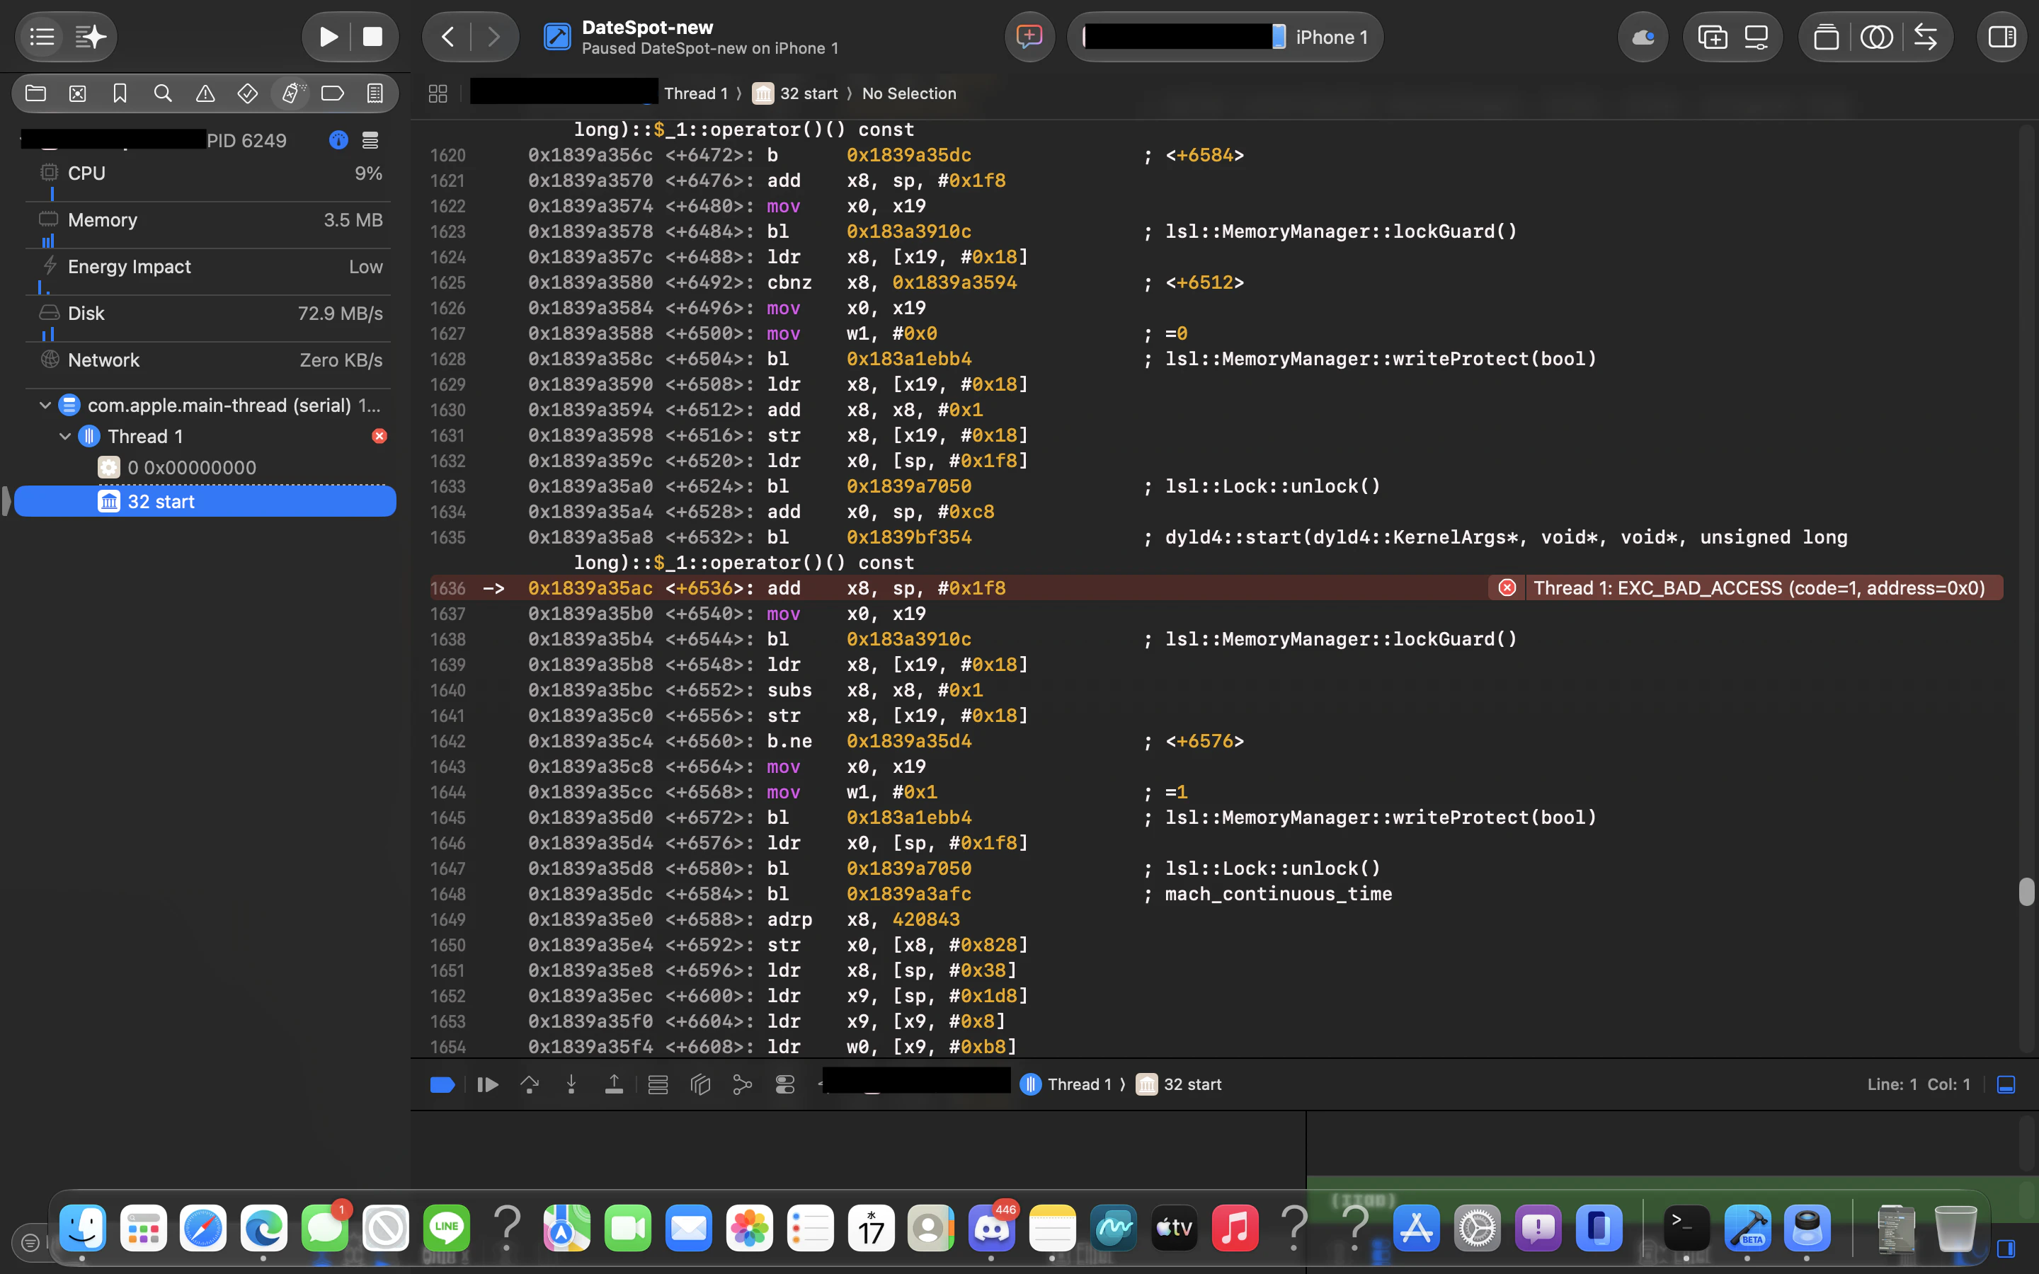Toggle the navigator sidebar list button
Screen dimensions: 2039x1274
click(x=42, y=37)
